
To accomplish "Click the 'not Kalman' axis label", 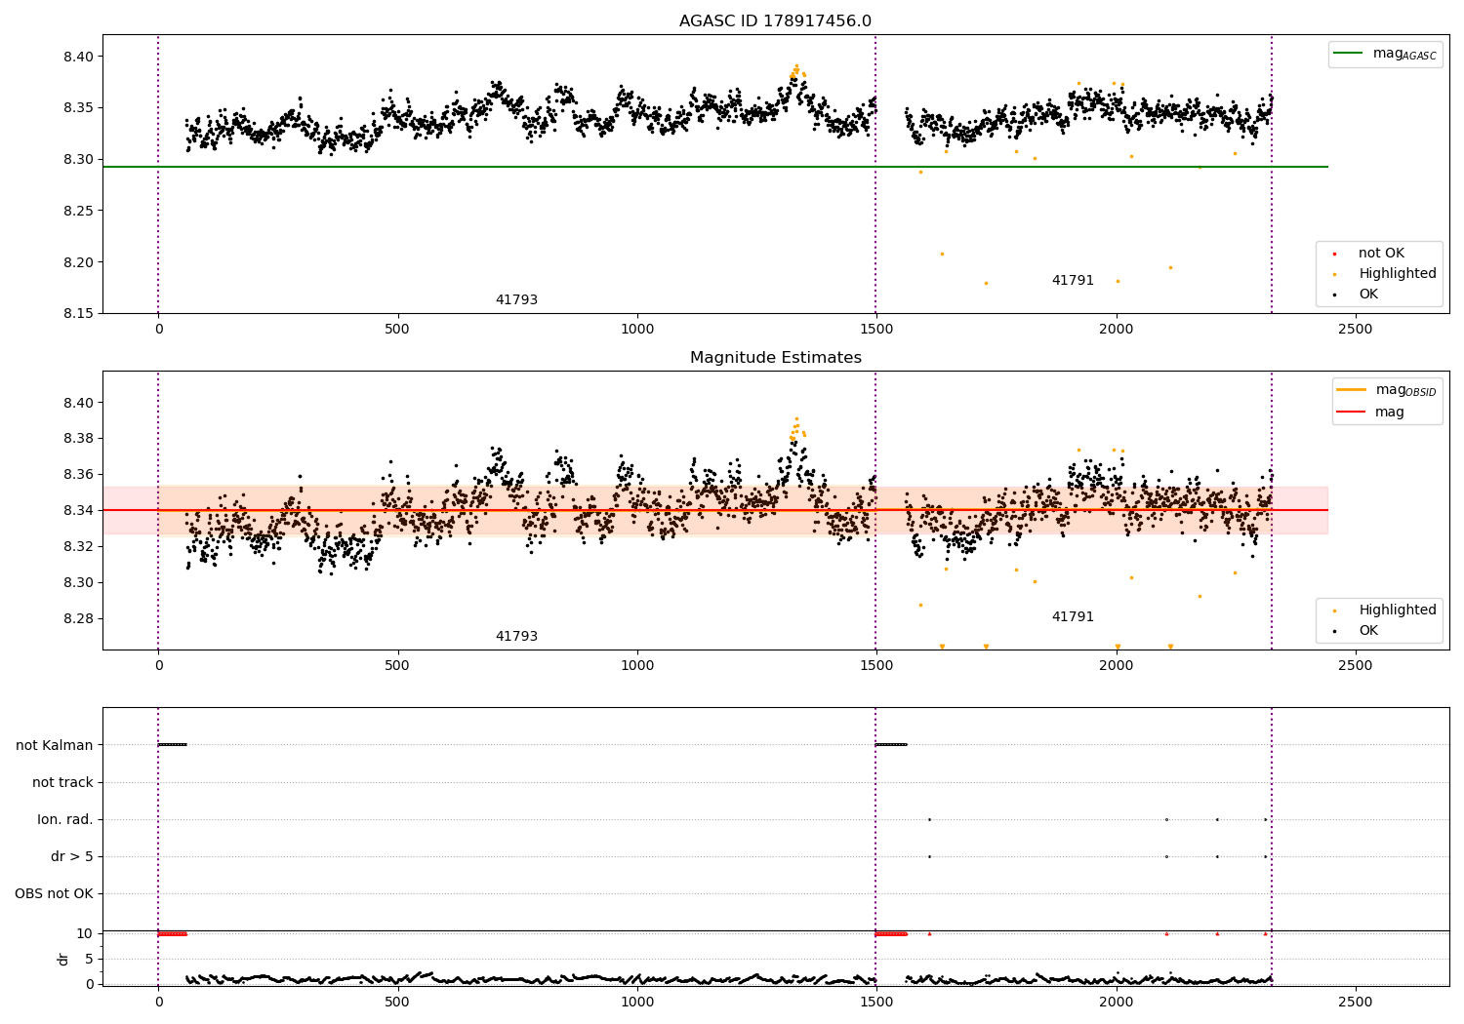I will point(55,745).
